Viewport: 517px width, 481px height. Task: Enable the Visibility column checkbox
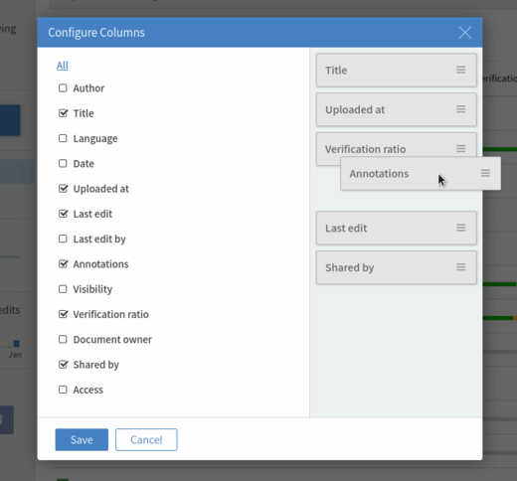click(63, 289)
